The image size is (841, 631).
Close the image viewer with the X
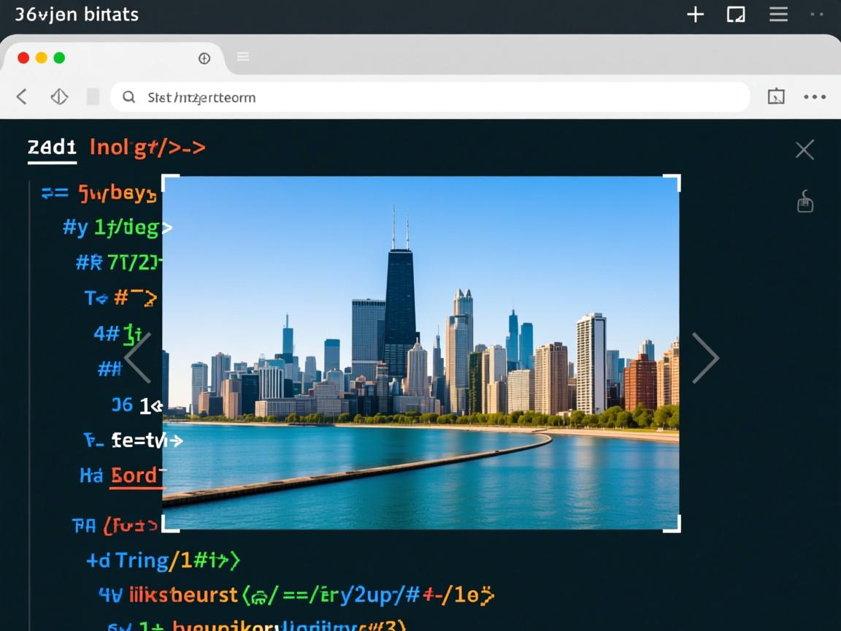click(x=804, y=150)
